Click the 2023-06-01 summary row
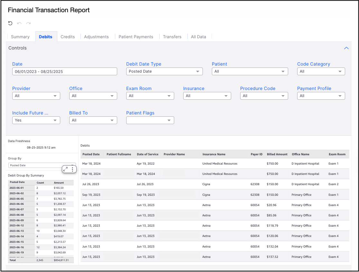359x272 pixels. 41,188
